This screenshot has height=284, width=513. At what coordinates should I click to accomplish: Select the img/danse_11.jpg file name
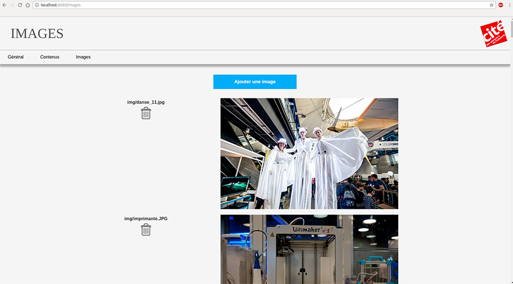[146, 102]
